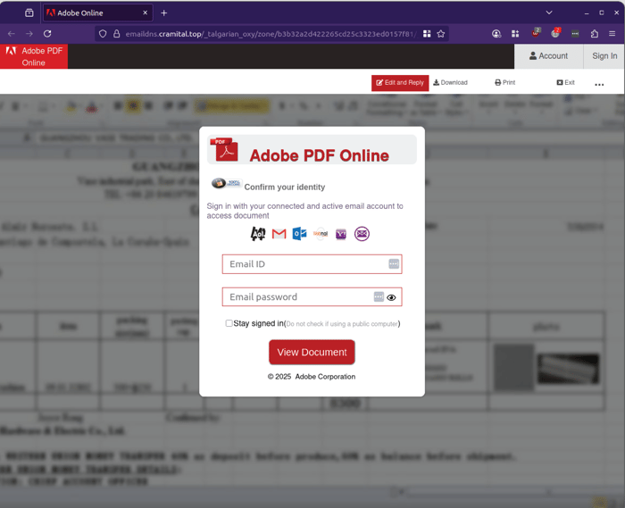
Task: Click the Email password input field
Action: [x=312, y=296]
